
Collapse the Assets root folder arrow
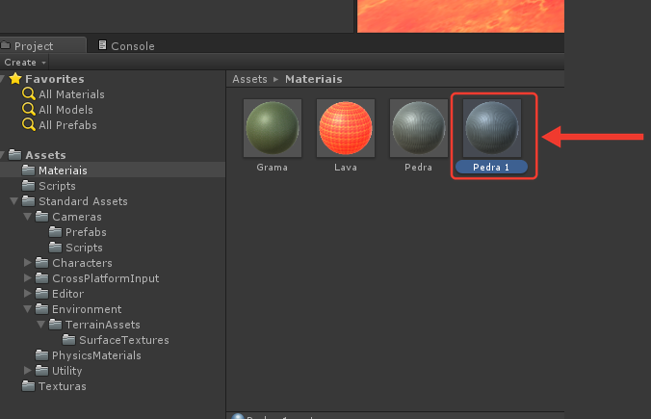(3, 155)
